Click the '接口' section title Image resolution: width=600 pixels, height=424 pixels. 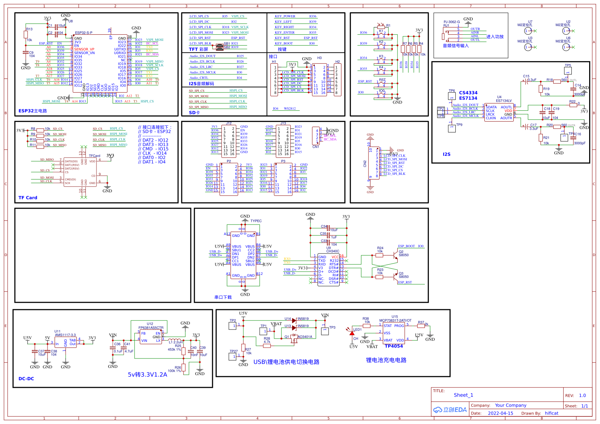[x=273, y=56]
